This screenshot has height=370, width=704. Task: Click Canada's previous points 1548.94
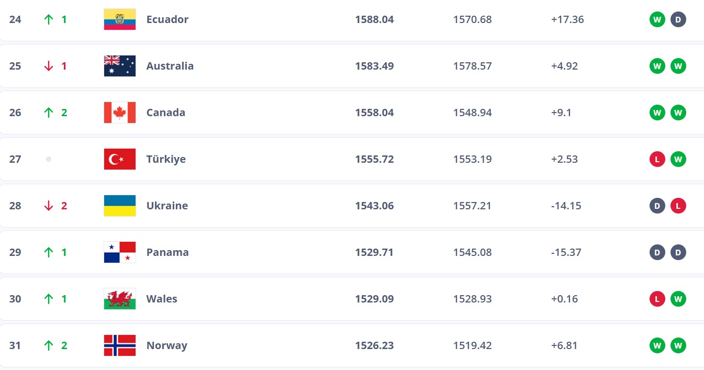(x=473, y=113)
